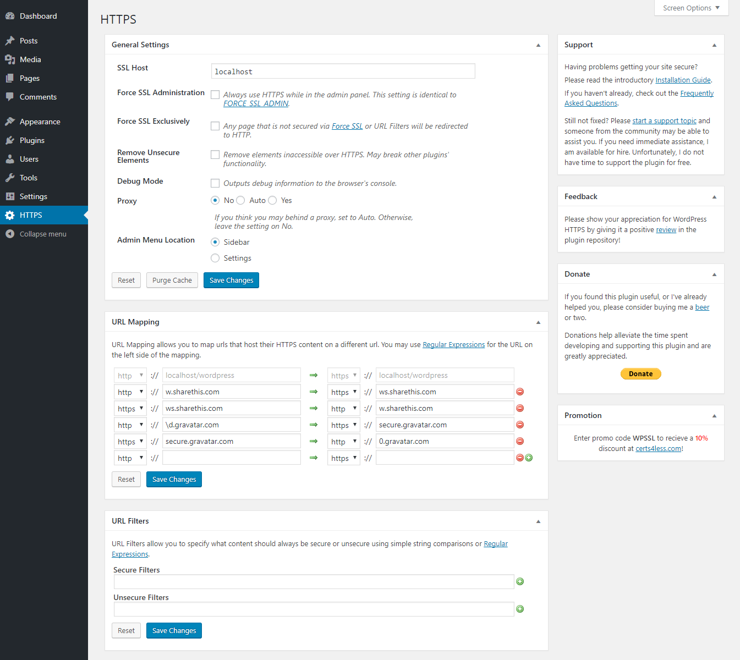Add an Unsecure Filters entry
This screenshot has height=660, width=740.
520,609
